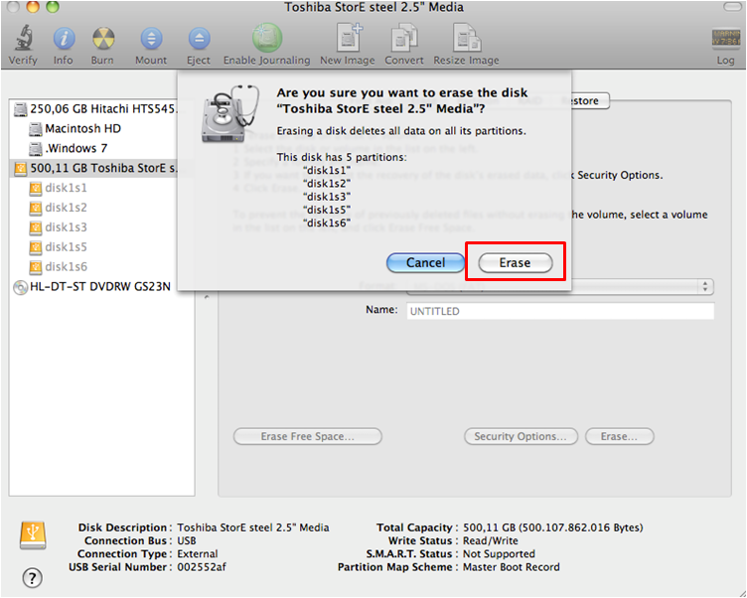This screenshot has height=598, width=747.
Task: Select the Windows 7 volume
Action: pyautogui.click(x=75, y=149)
